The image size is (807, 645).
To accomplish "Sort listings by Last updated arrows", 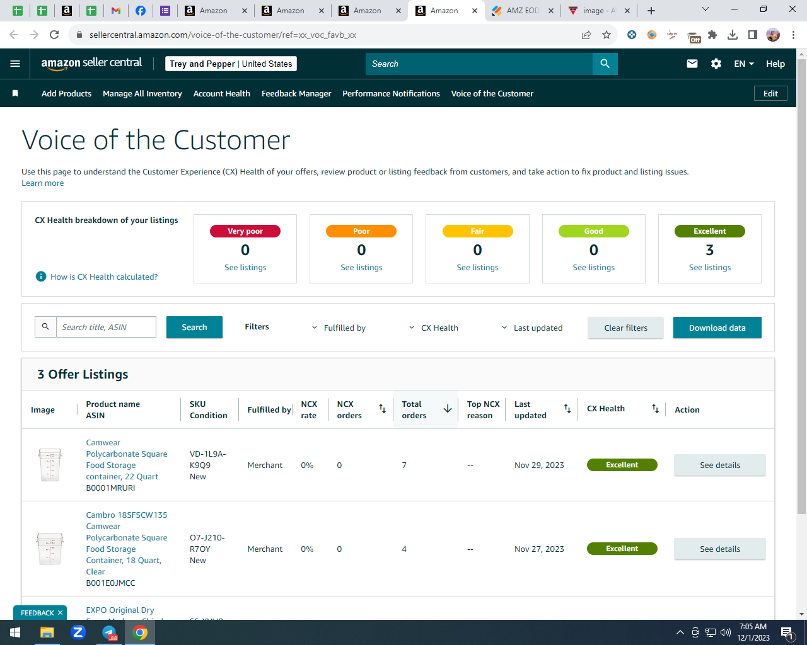I will coord(567,409).
